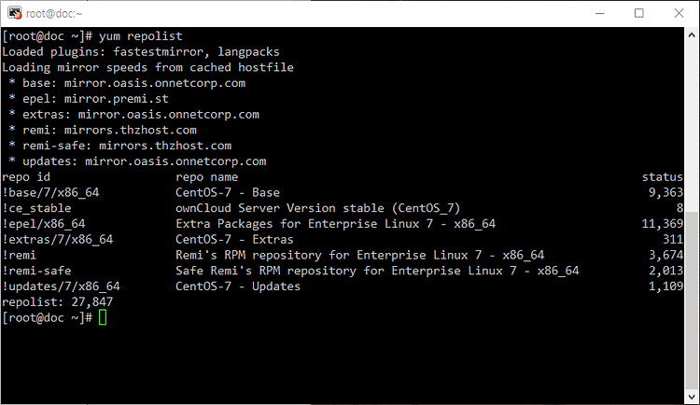The height and width of the screenshot is (405, 700).
Task: Click the scrollbar up arrow
Action: [692, 35]
